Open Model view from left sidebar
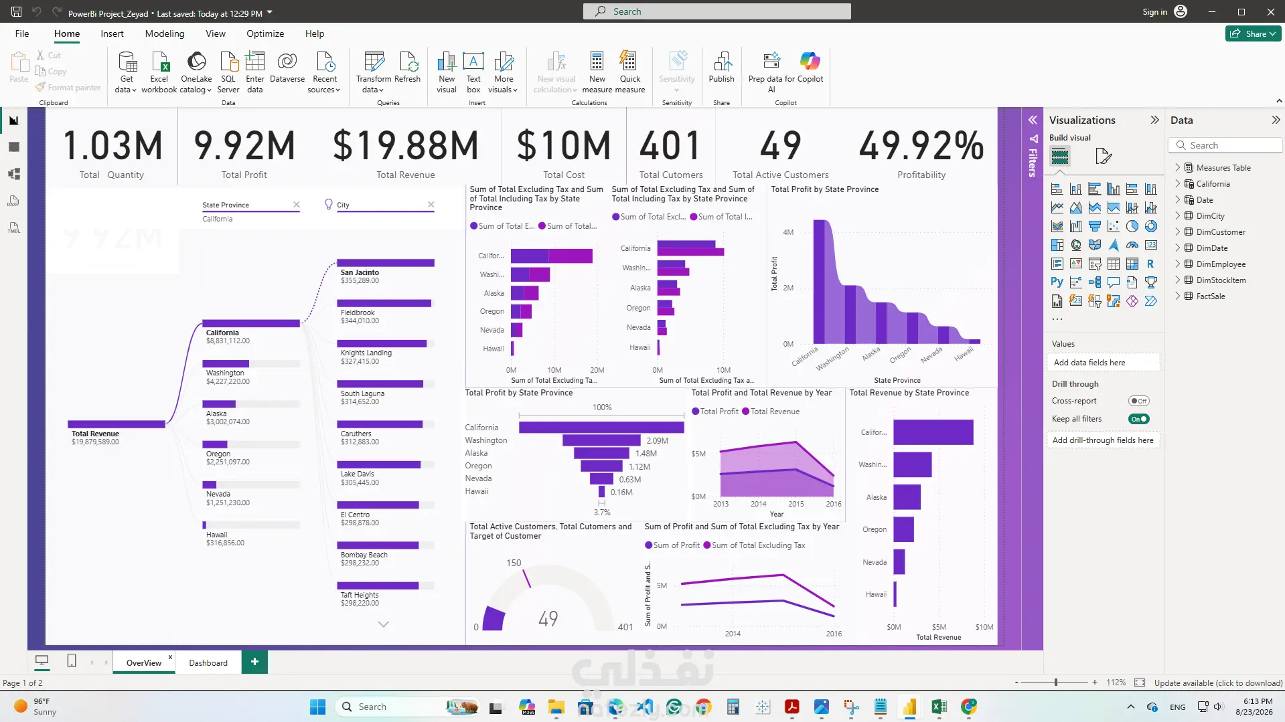 click(x=14, y=174)
